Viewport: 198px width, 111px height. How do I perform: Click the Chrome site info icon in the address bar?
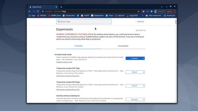click(x=43, y=11)
